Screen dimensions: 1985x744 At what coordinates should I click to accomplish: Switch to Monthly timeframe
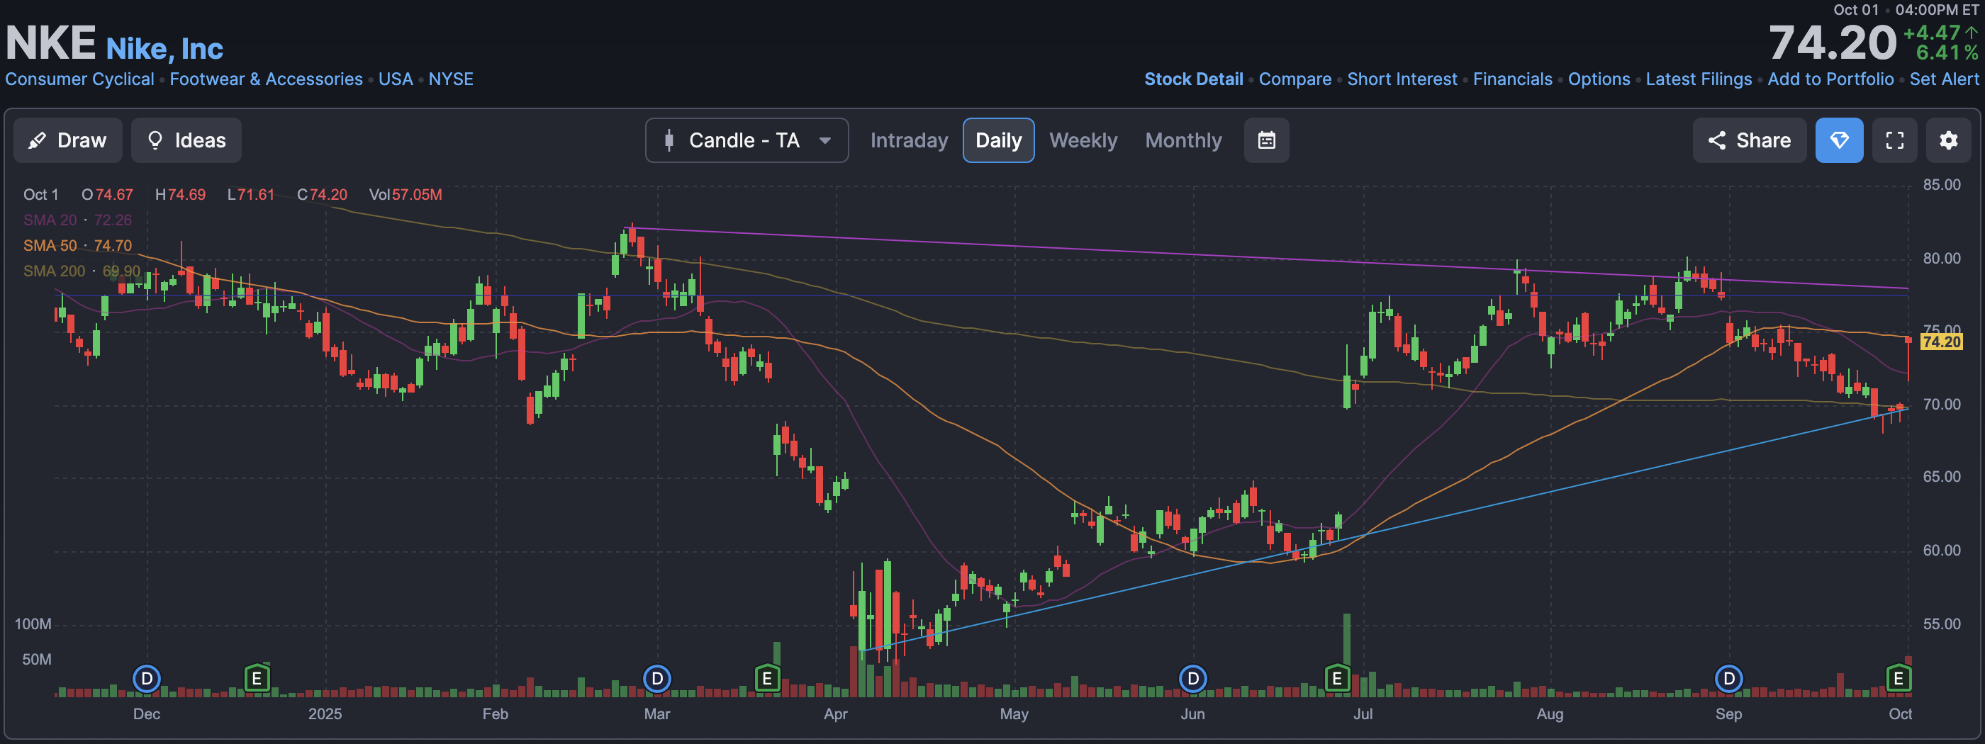click(1182, 140)
